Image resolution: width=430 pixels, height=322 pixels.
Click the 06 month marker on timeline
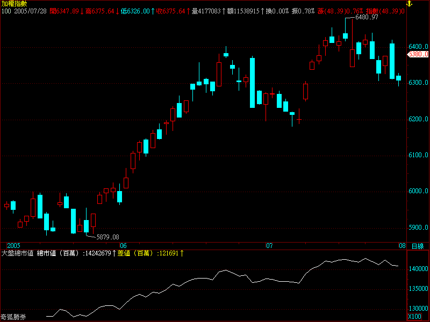tap(123, 246)
